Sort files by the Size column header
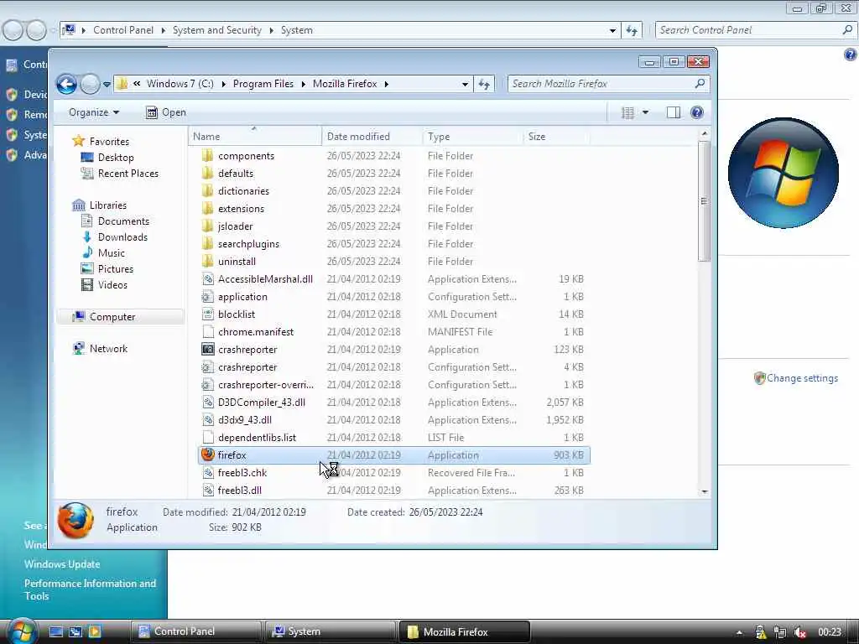Image resolution: width=859 pixels, height=644 pixels. (557, 137)
